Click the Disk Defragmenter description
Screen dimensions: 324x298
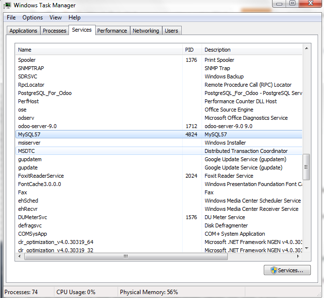pyautogui.click(x=226, y=225)
